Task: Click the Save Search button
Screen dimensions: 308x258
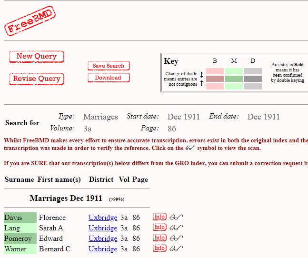Action: tap(109, 66)
